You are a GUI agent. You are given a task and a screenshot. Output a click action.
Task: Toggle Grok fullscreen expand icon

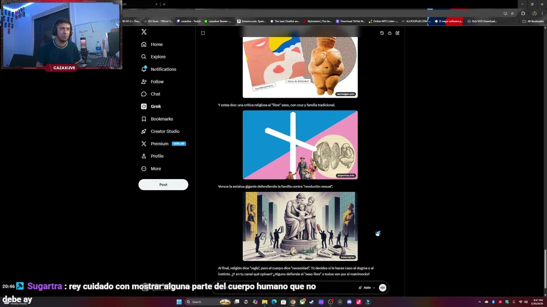point(203,33)
